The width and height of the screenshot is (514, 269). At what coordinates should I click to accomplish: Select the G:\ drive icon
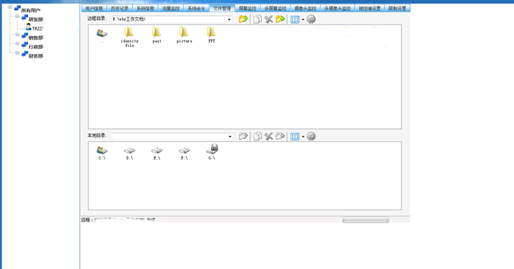(212, 151)
